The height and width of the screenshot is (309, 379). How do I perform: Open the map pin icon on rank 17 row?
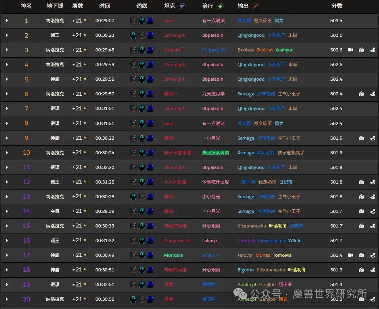[361, 255]
